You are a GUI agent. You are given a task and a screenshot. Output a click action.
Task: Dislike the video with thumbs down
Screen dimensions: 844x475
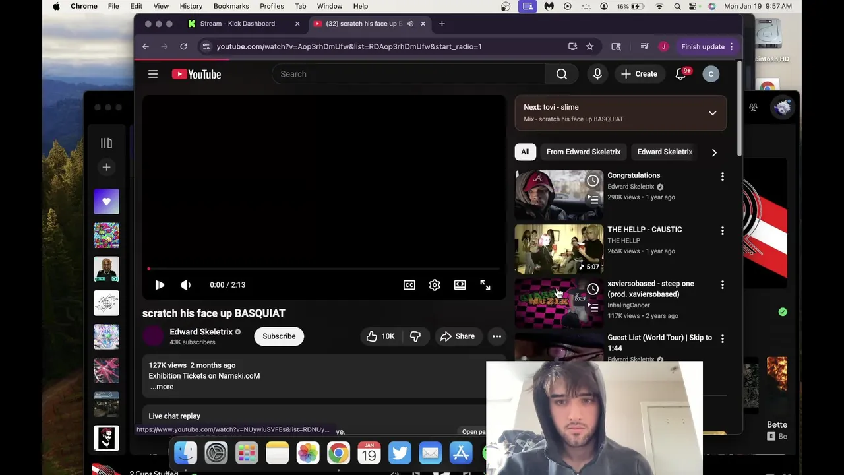tap(415, 336)
